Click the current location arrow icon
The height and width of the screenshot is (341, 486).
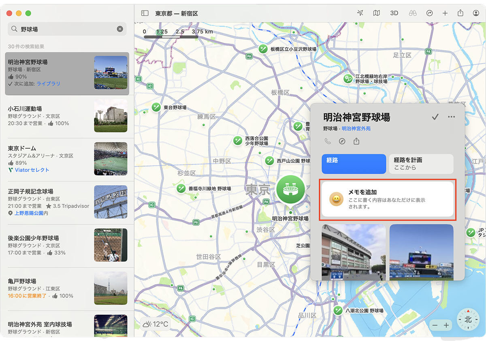[x=360, y=13]
